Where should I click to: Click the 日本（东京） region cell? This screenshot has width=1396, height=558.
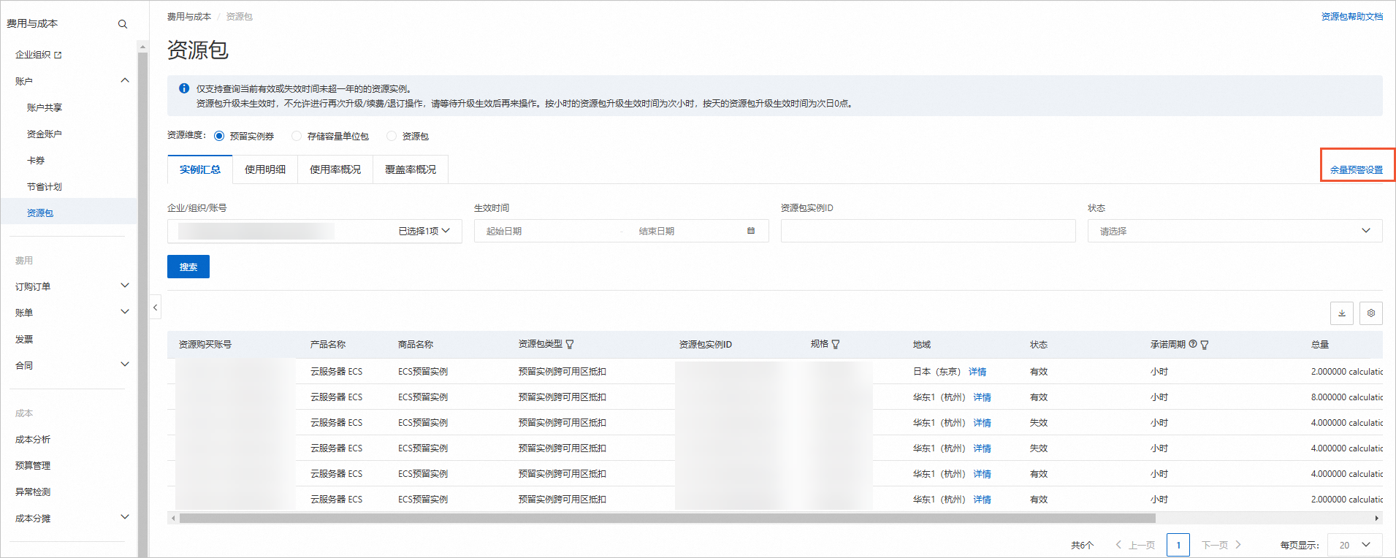[937, 371]
